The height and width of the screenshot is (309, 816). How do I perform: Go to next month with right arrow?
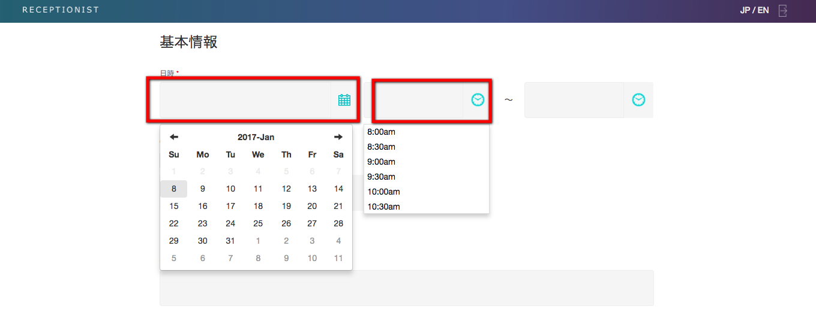(338, 137)
